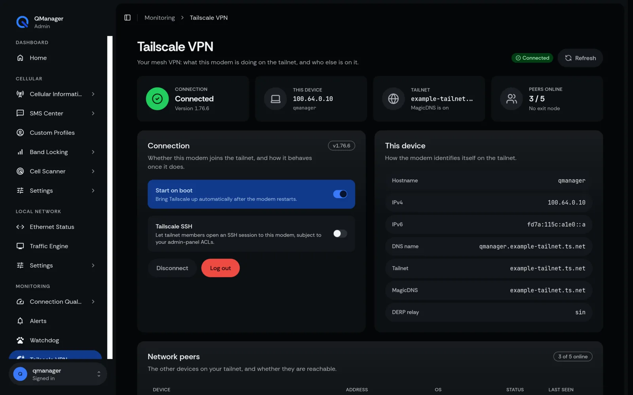Click the Band Locking bars icon

(20, 152)
